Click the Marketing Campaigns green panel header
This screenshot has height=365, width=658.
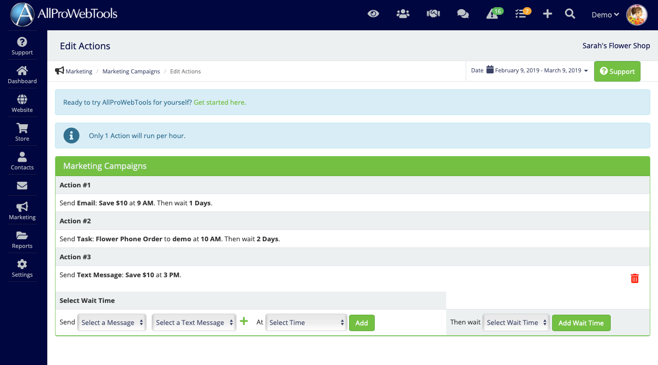point(353,166)
